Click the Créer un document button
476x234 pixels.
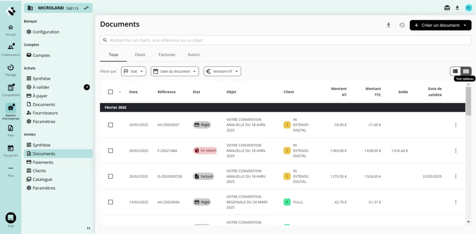tap(440, 25)
